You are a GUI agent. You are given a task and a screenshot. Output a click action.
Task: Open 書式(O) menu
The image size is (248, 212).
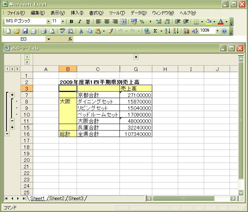click(96, 13)
